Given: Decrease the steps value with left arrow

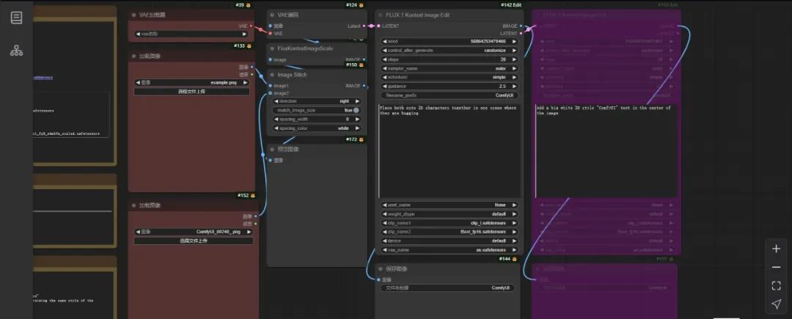Looking at the screenshot, I should [x=385, y=59].
